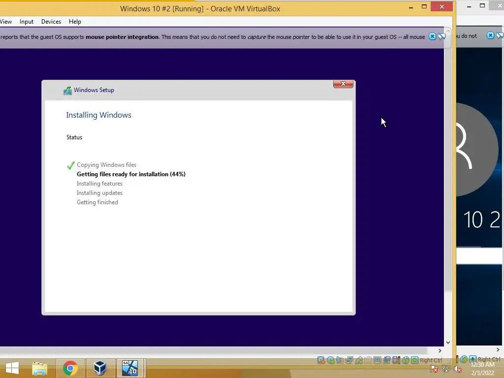Click the recording status icon

386,360
